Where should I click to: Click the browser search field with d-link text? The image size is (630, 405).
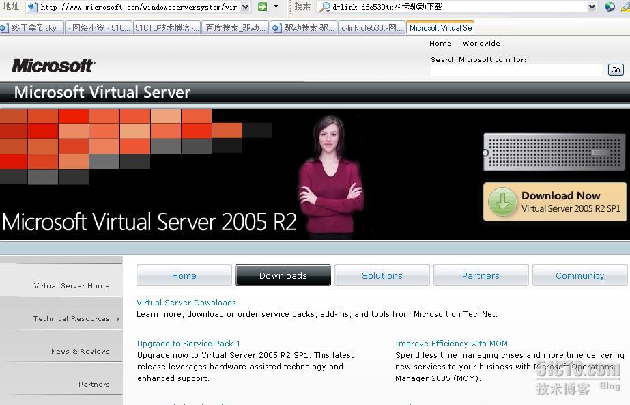click(x=458, y=7)
